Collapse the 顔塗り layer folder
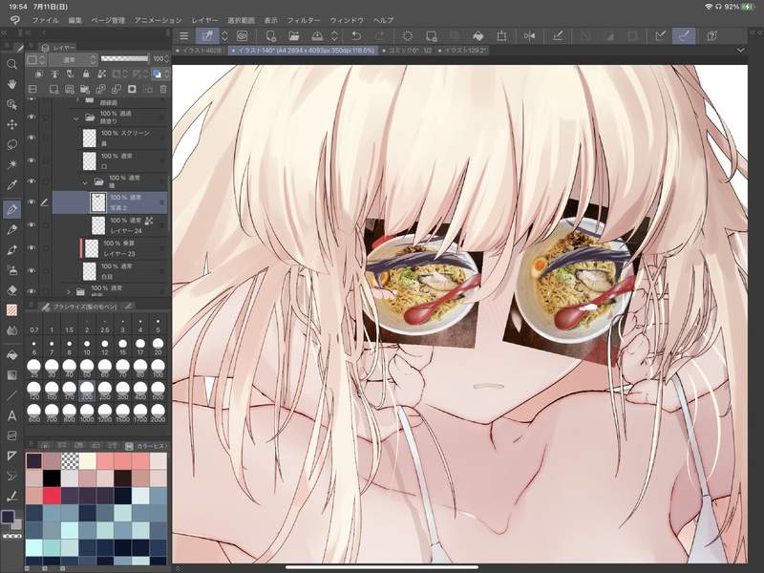Screen dimensions: 764x573 (x=76, y=117)
